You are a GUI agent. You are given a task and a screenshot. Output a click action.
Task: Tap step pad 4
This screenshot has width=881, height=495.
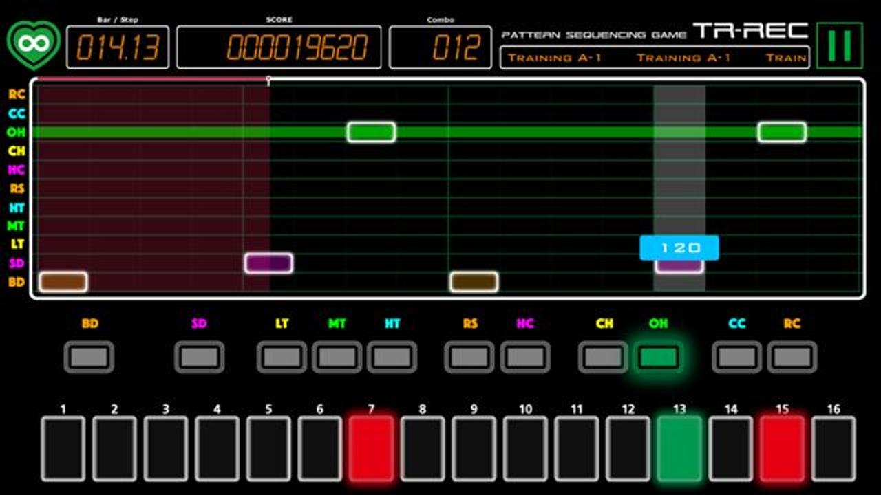click(x=217, y=448)
